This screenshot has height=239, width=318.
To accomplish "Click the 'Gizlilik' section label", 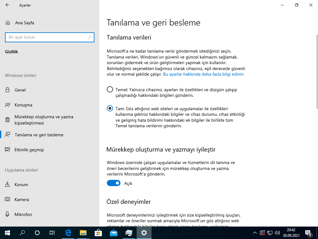I will (11, 52).
